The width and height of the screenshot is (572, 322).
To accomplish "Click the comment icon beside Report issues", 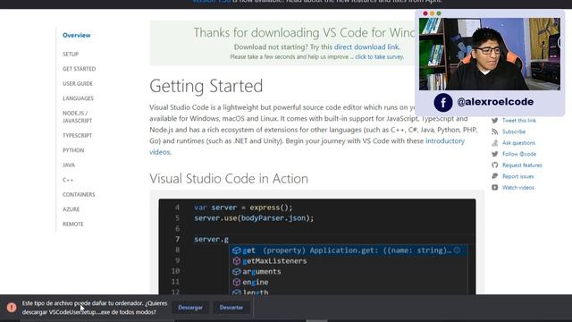I will pyautogui.click(x=494, y=176).
